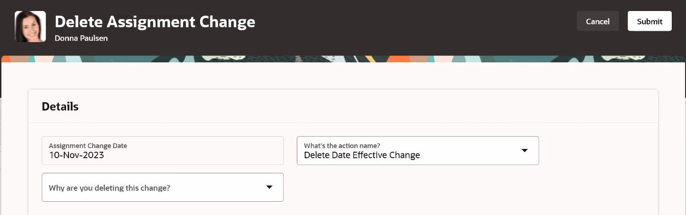686x215 pixels.
Task: Click the divider line below Details heading
Action: (343, 123)
